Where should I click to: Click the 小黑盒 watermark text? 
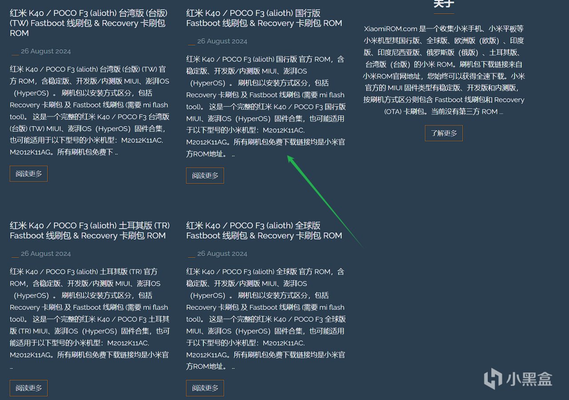click(x=529, y=379)
